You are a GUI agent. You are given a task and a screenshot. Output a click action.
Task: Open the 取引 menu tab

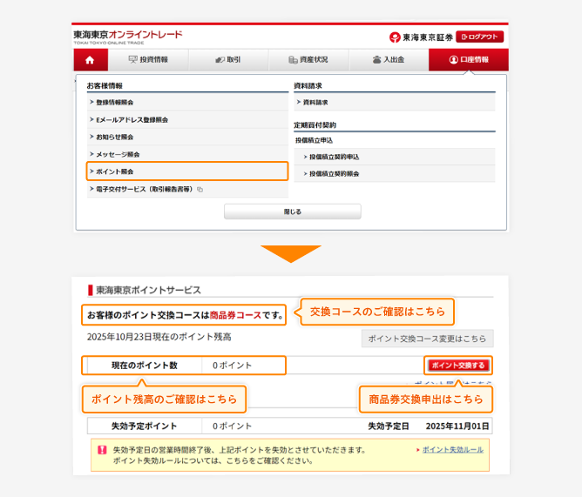(227, 60)
